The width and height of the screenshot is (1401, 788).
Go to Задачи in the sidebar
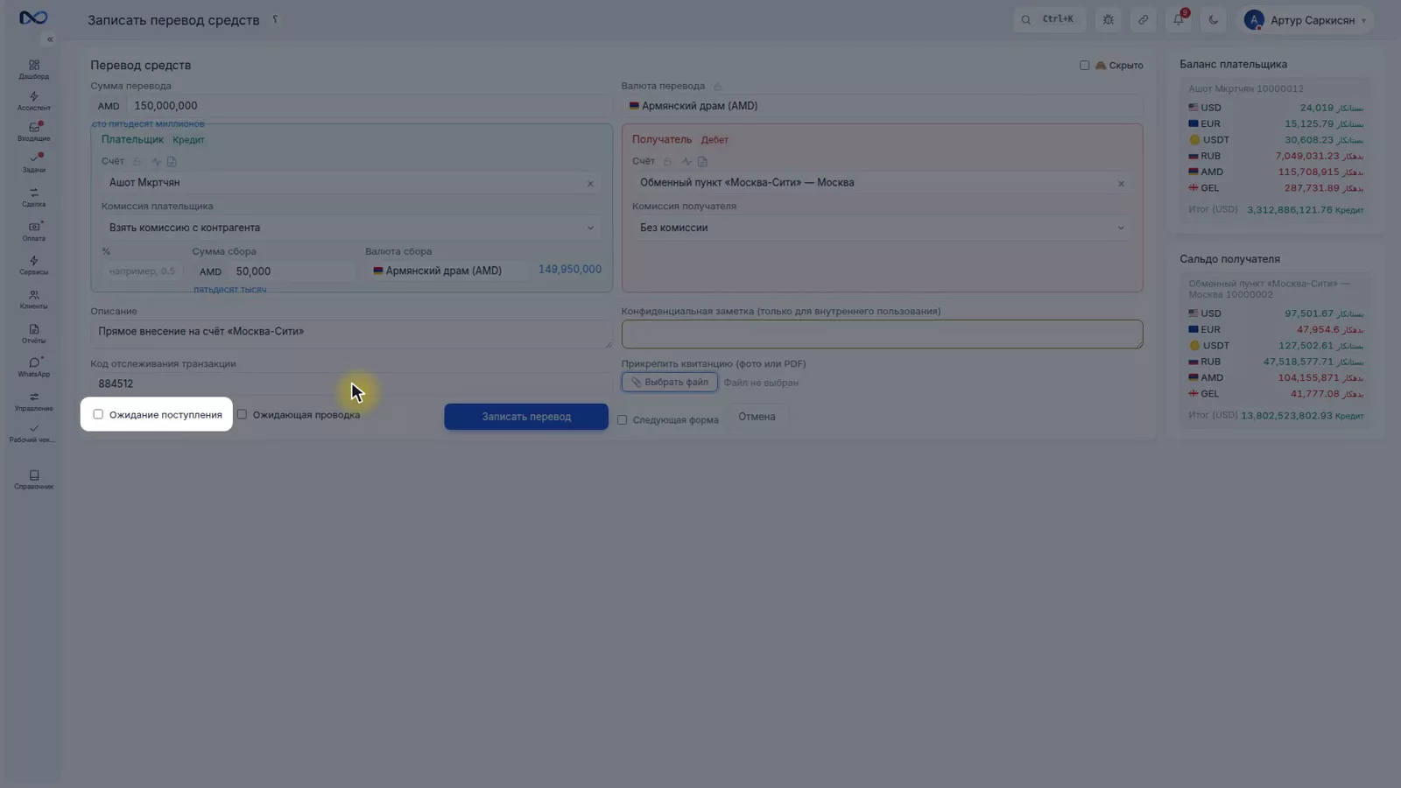(33, 164)
